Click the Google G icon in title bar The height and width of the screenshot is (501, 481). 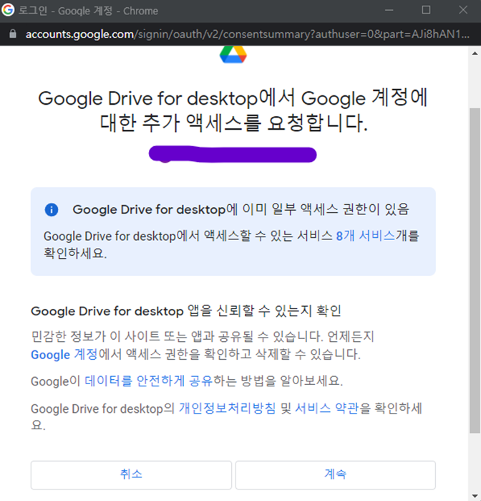click(x=8, y=10)
